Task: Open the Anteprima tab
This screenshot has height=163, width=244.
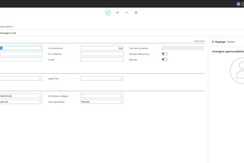Action: pyautogui.click(x=231, y=42)
